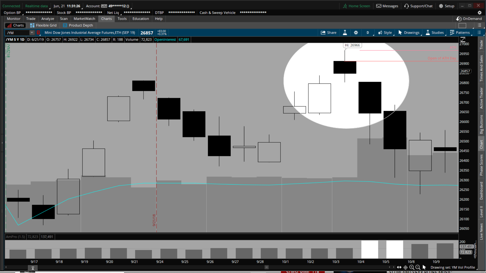
Task: Click the zoom in magnifier
Action: (412, 267)
